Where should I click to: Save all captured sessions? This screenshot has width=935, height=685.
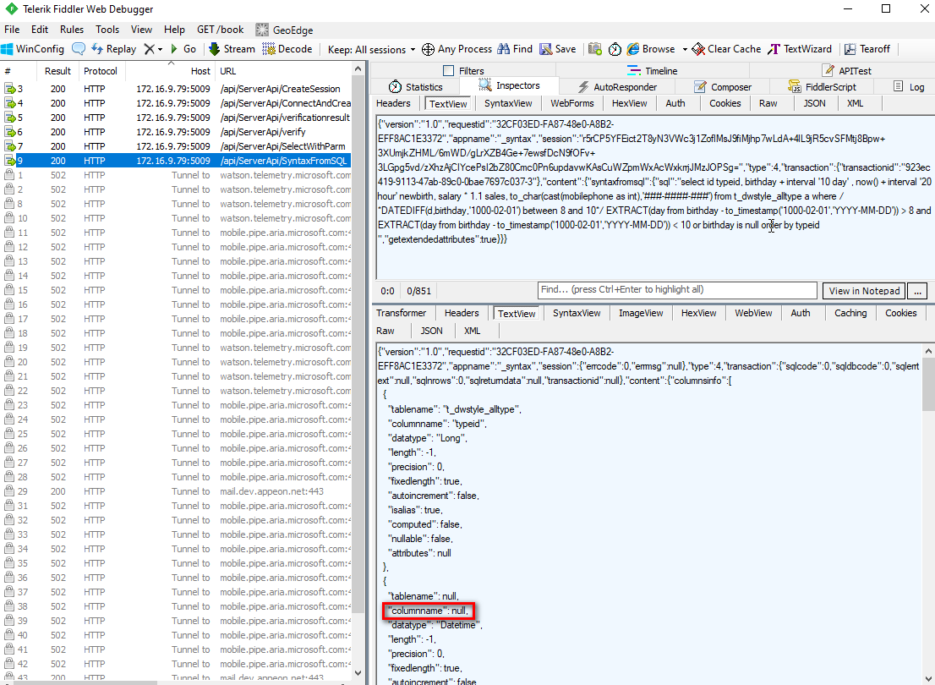pos(557,48)
